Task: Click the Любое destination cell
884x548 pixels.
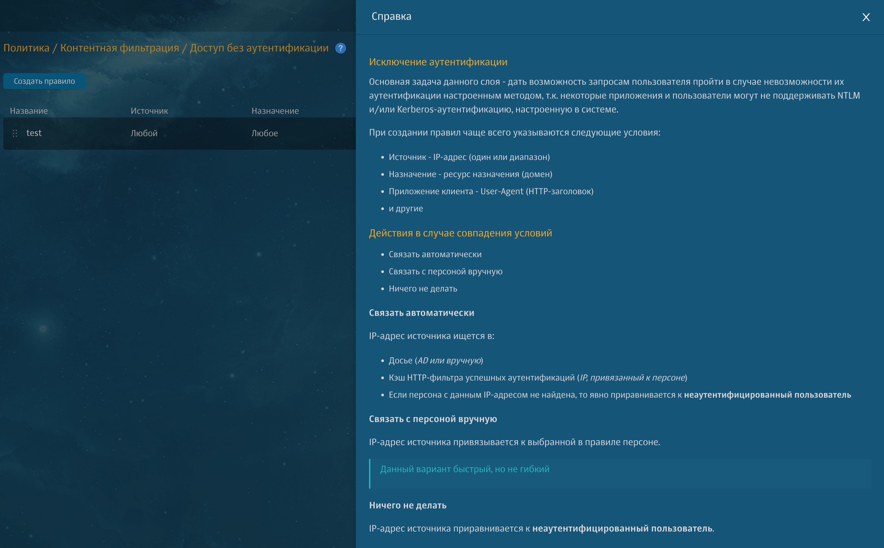Action: point(264,134)
